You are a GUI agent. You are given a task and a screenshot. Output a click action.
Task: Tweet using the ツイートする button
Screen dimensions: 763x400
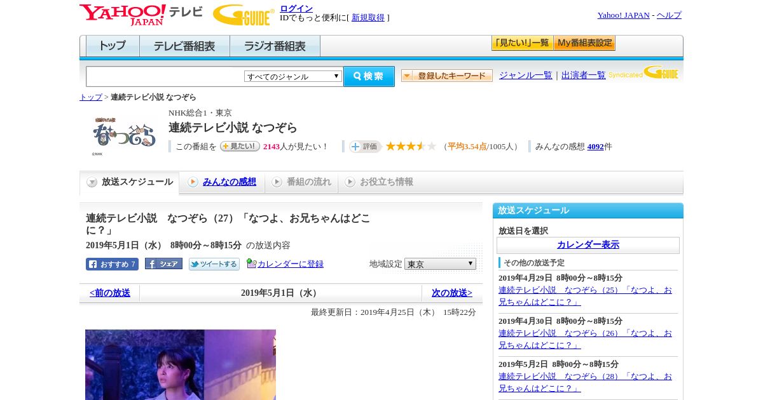pos(214,264)
